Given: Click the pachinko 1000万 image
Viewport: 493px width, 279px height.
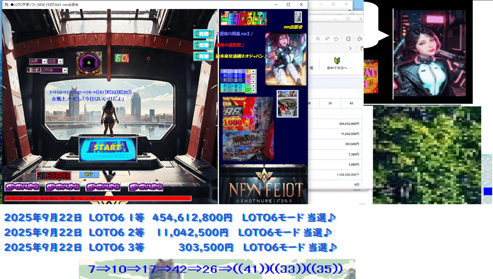Looking at the screenshot, I should click(x=248, y=129).
